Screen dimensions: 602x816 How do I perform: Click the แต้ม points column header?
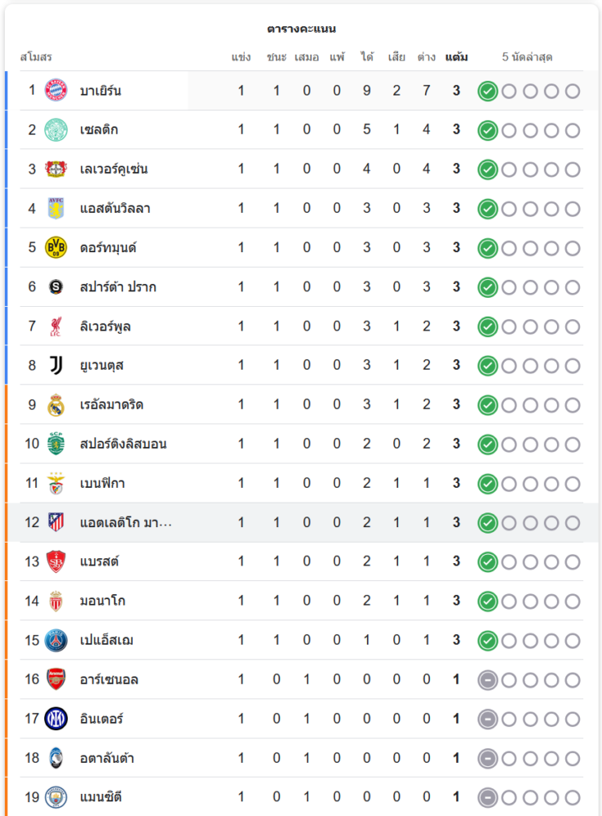pyautogui.click(x=457, y=57)
